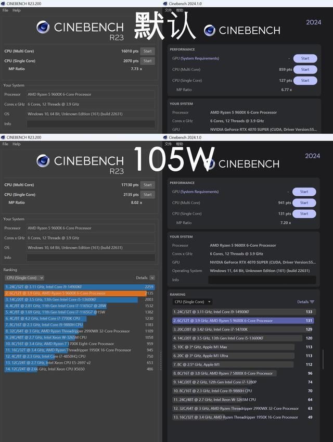Open File menu in R23 window showing 17130 pts
Viewport: 333px width, 442px height.
(x=5, y=144)
